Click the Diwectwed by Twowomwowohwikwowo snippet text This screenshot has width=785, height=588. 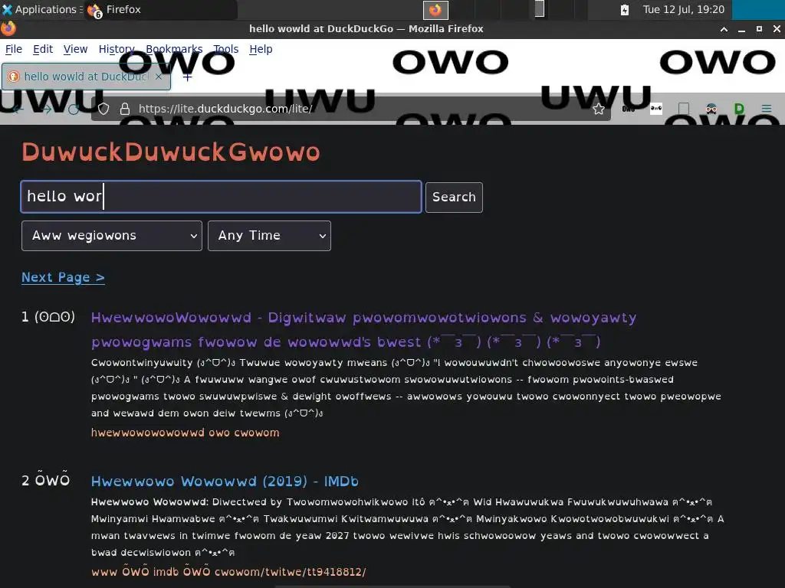(x=408, y=527)
